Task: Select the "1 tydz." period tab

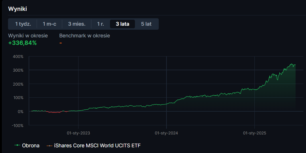Action: (23, 24)
